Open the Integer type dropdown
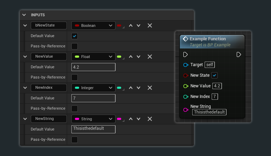This screenshot has height=156, width=271. coord(93,88)
